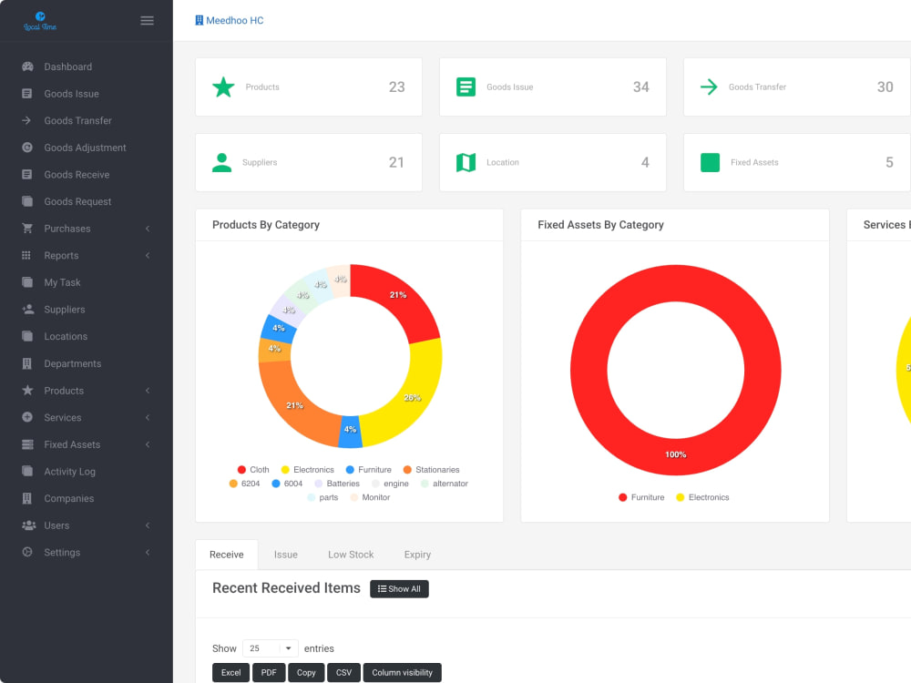Click the Fixed Assets server icon in sidebar
This screenshot has height=683, width=911.
(27, 444)
